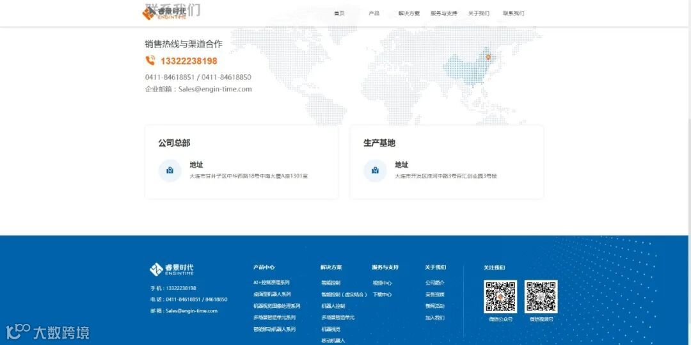Click the 微信视频号 caption text
The width and height of the screenshot is (691, 345).
[x=541, y=319]
